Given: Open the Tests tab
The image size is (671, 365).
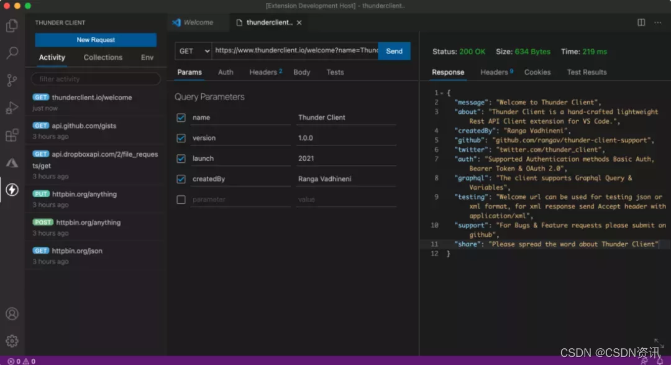Looking at the screenshot, I should (335, 72).
